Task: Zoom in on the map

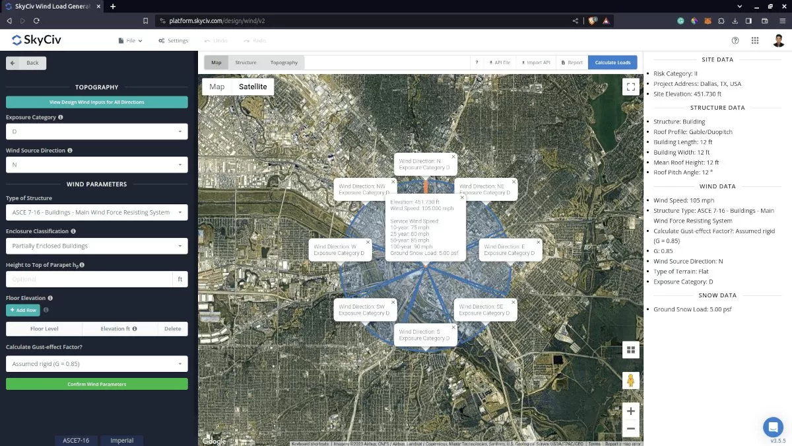Action: pos(630,411)
